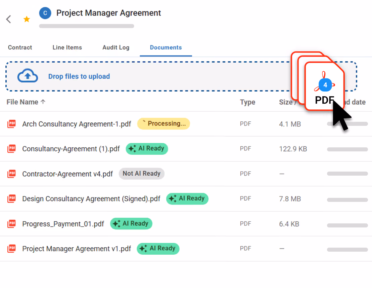The height and width of the screenshot is (288, 372).
Task: Click AI Ready badge for Consultancy-Agreement (1).pdf
Action: tap(147, 149)
